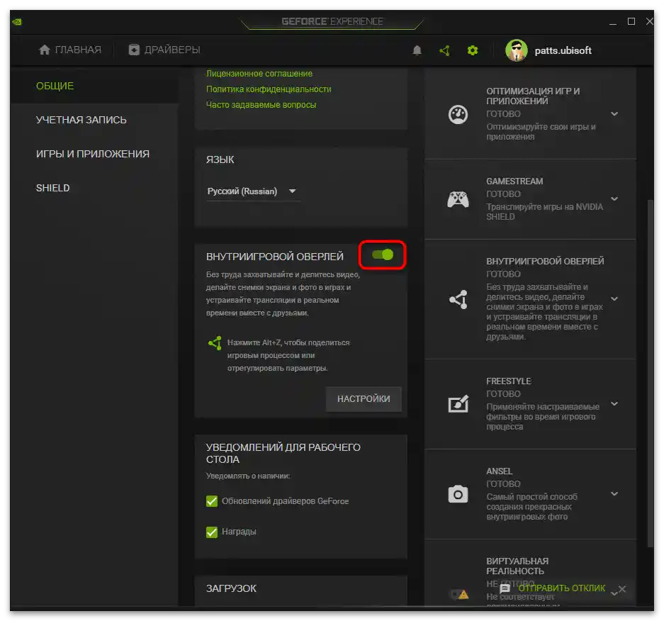Click the ОТПРАВИТЬ ОТКЛИК feedback link
This screenshot has width=664, height=621.
(561, 588)
